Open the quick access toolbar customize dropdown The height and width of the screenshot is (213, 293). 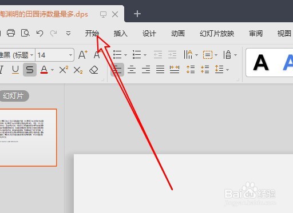[x=68, y=34]
